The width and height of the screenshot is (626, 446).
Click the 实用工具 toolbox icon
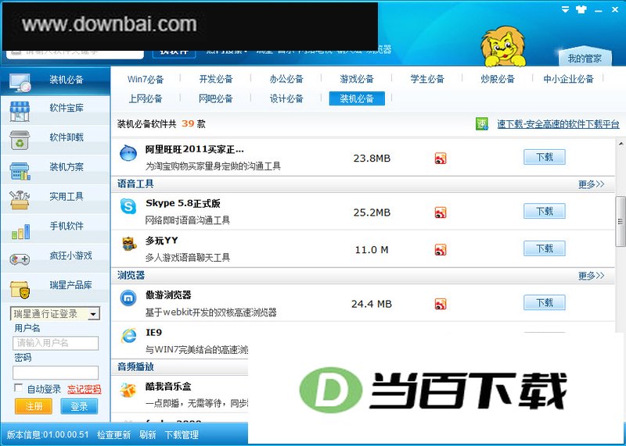(20, 200)
